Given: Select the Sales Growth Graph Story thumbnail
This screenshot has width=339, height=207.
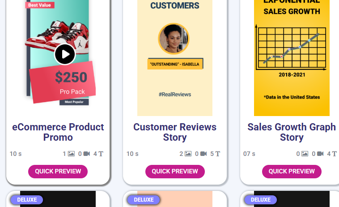Looking at the screenshot, I should click(x=292, y=58).
